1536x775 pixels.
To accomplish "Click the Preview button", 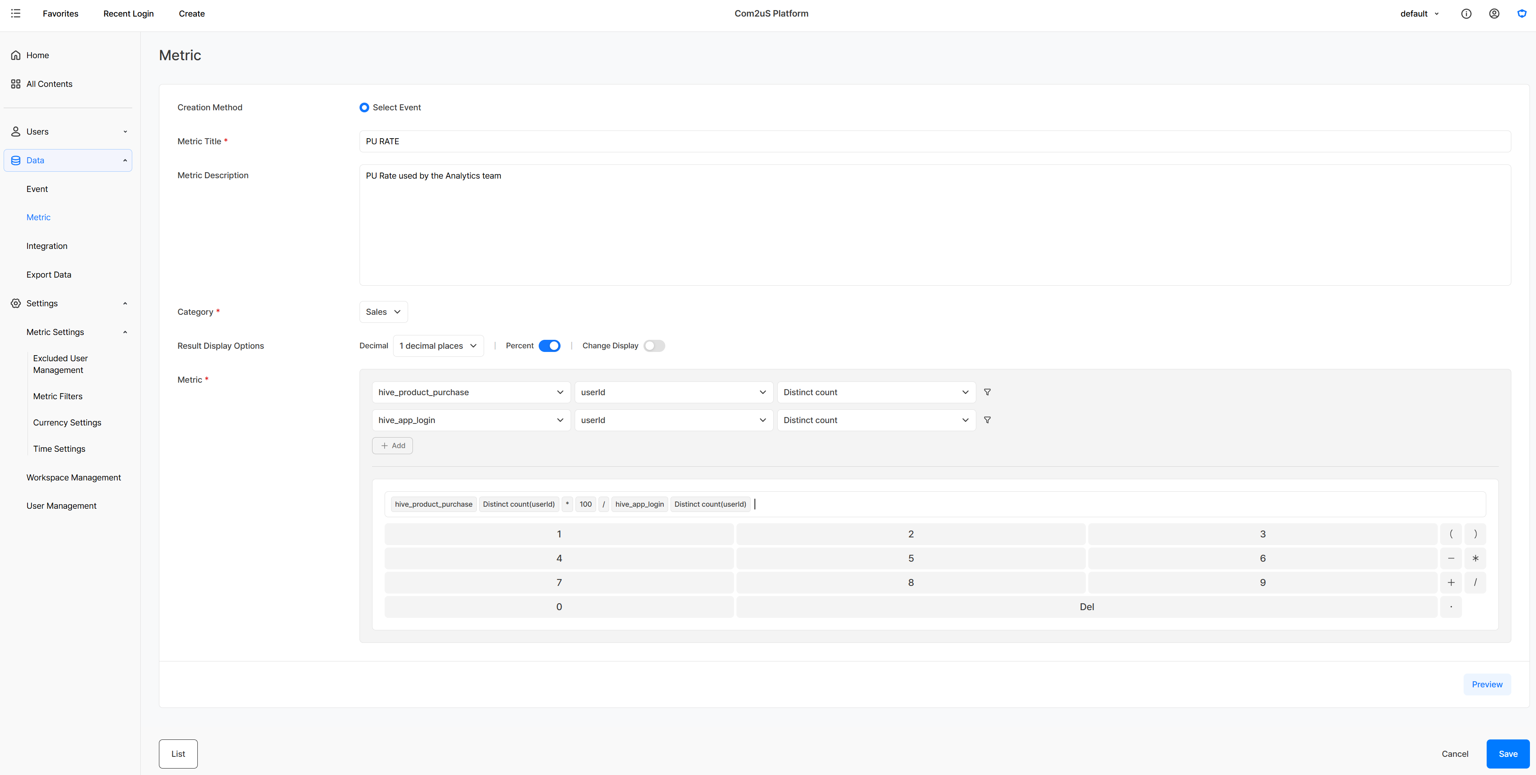I will [x=1487, y=684].
